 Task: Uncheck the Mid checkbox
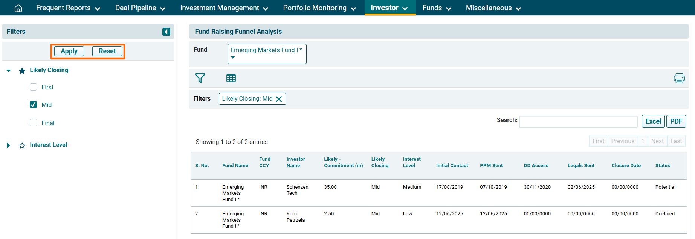(34, 105)
